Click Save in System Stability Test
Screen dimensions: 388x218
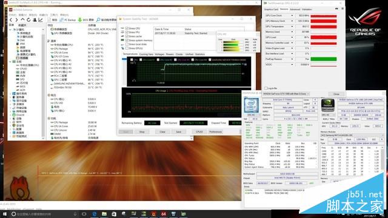pos(179,132)
